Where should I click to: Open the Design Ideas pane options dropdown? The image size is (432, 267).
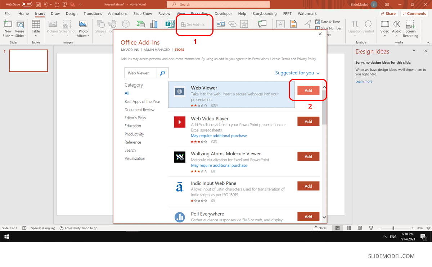click(x=414, y=51)
